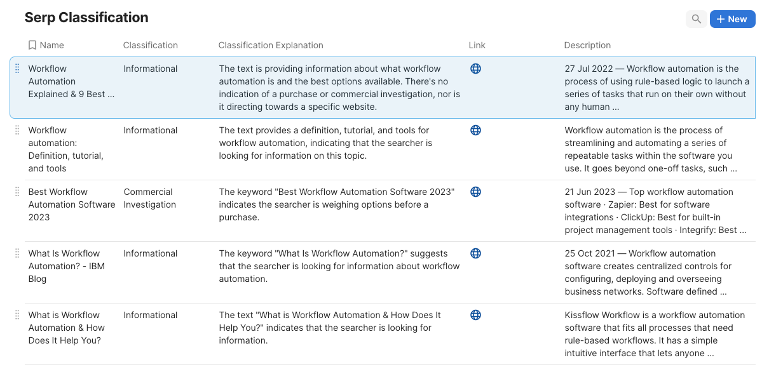Select the Link column header

477,45
